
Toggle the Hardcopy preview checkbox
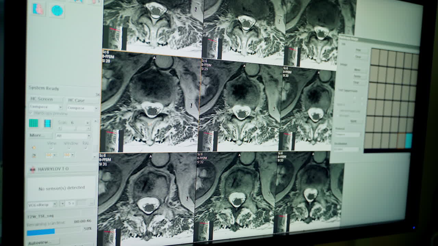tap(31, 113)
